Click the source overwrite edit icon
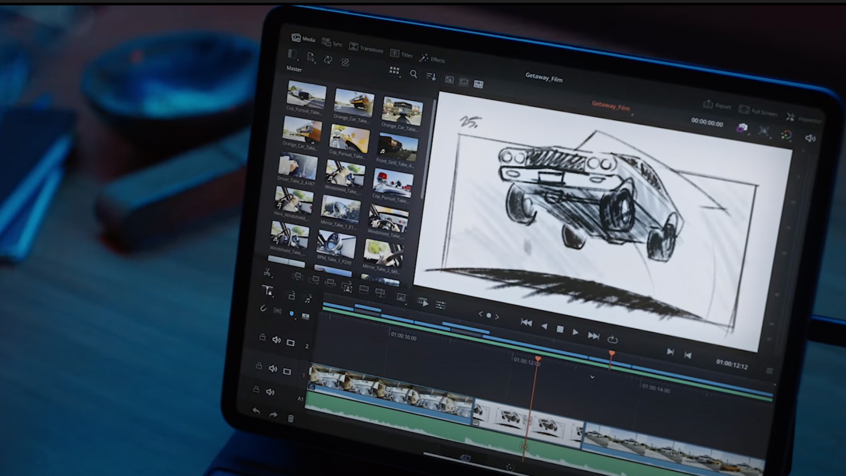This screenshot has width=846, height=476. [380, 291]
